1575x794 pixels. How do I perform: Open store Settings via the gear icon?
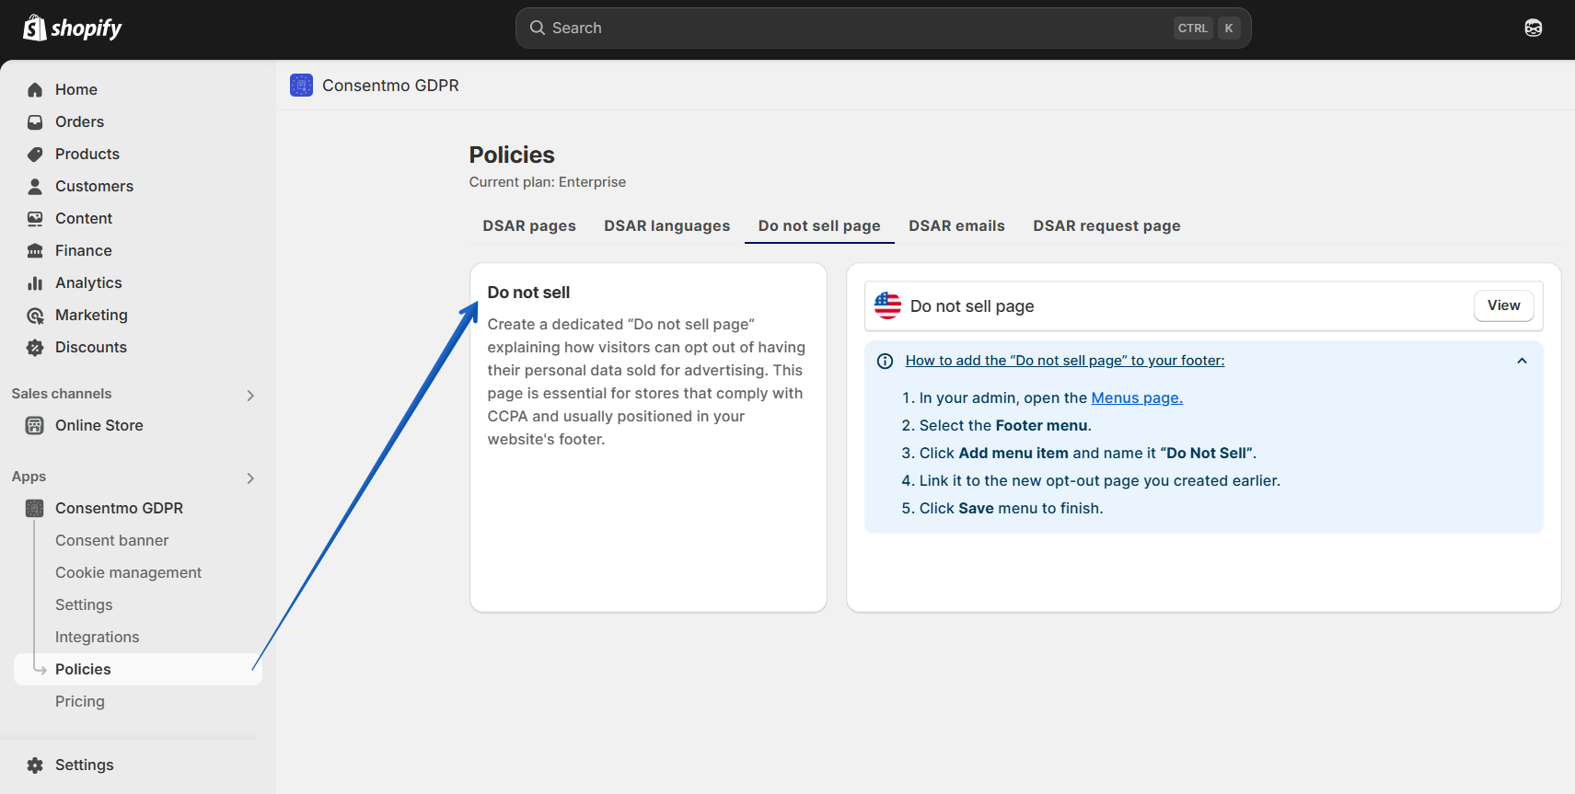[35, 765]
